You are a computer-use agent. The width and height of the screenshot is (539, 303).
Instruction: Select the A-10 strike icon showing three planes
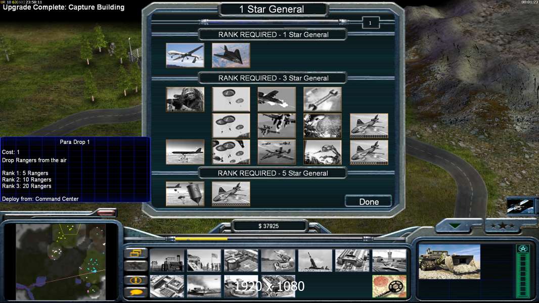pyautogui.click(x=277, y=152)
